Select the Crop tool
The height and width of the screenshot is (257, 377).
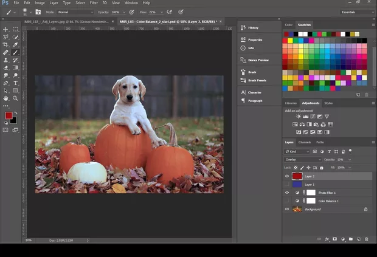pyautogui.click(x=5, y=44)
